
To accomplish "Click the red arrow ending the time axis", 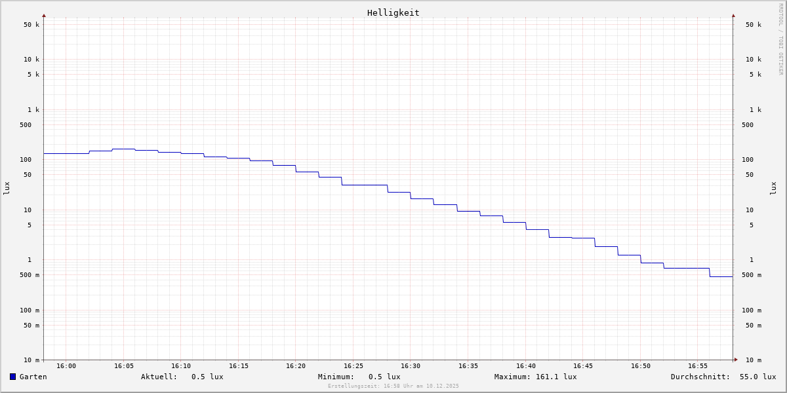I will (736, 359).
